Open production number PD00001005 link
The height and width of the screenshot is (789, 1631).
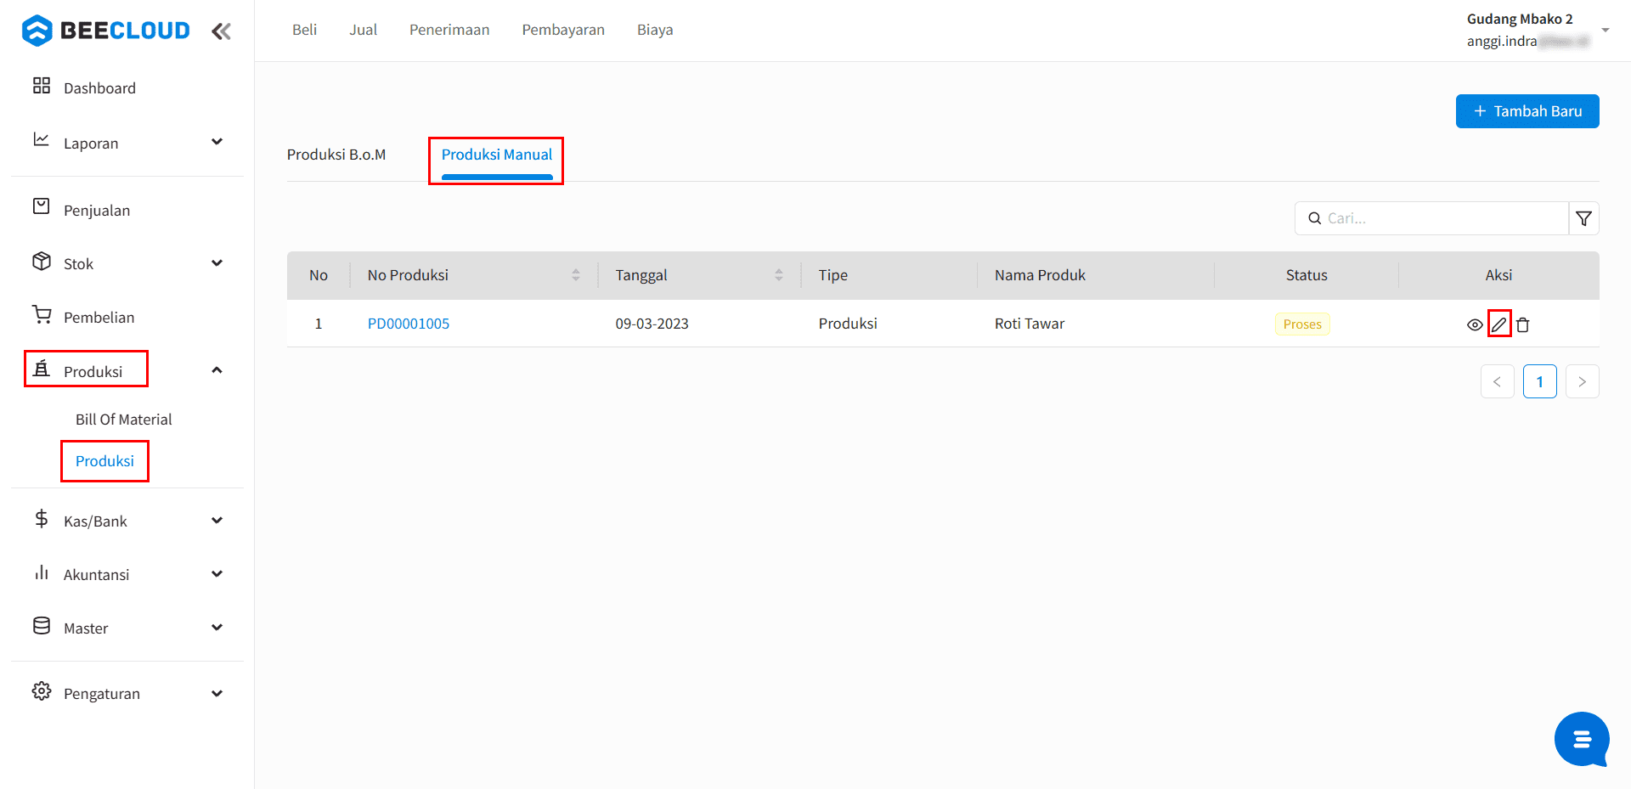click(x=409, y=324)
